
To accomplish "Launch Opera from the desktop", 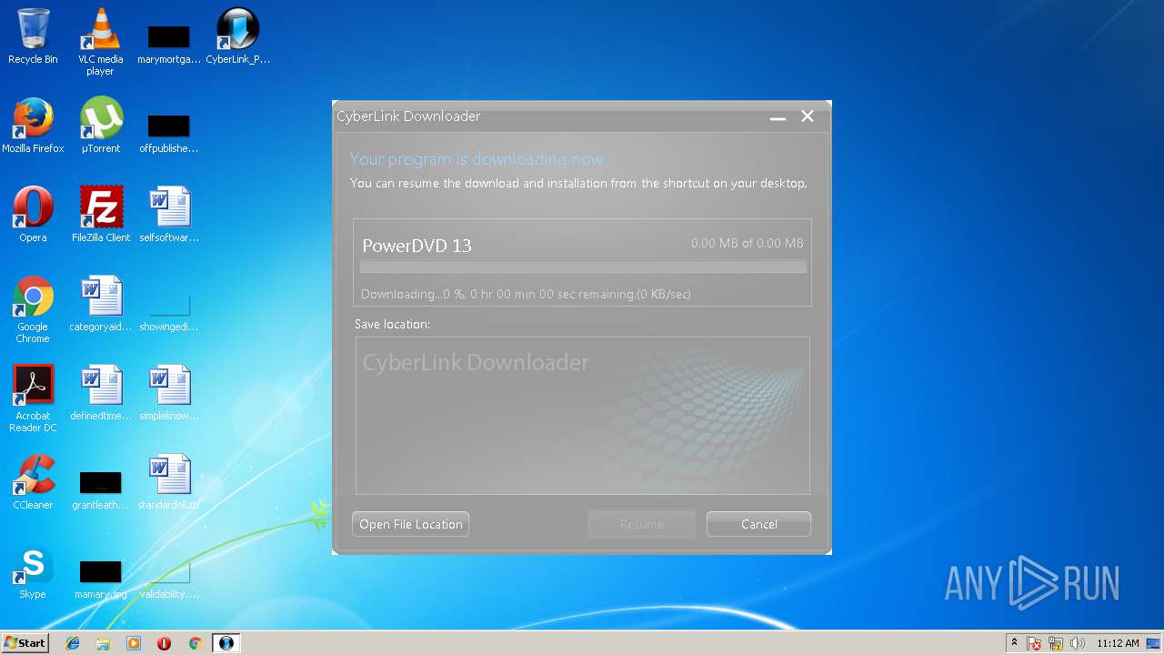I will point(33,215).
